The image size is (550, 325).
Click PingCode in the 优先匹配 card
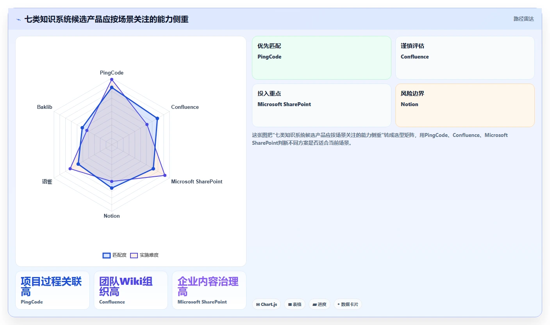pos(270,57)
